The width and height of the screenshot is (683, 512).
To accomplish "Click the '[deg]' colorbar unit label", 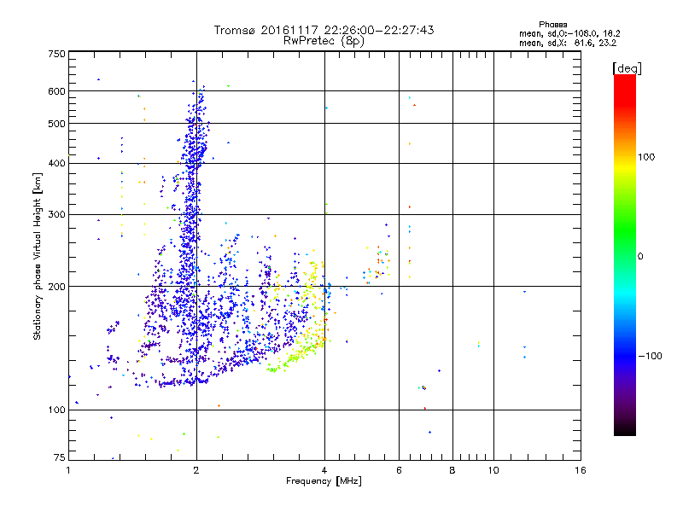I will pos(627,68).
